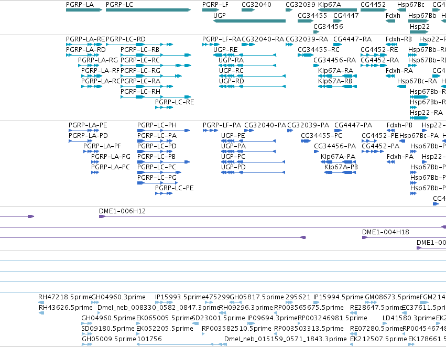The height and width of the screenshot is (347, 446).
Task: Select the Hsp22-RA transcript label
Action: click(426, 113)
